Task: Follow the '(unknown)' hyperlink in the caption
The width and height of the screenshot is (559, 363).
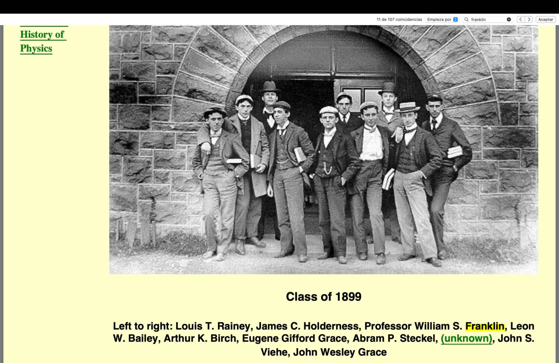Action: [466, 339]
